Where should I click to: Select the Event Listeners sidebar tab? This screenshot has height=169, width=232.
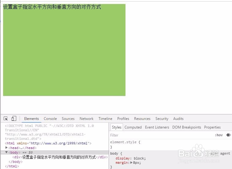157,127
